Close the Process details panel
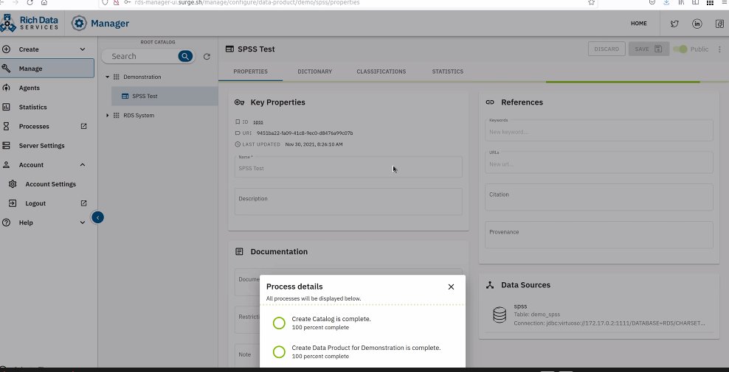 point(451,287)
